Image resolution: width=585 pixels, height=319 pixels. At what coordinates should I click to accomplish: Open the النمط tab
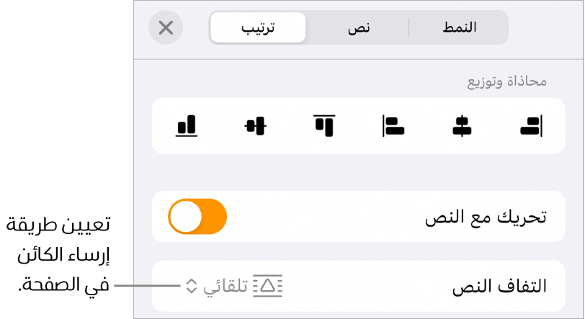tap(458, 28)
